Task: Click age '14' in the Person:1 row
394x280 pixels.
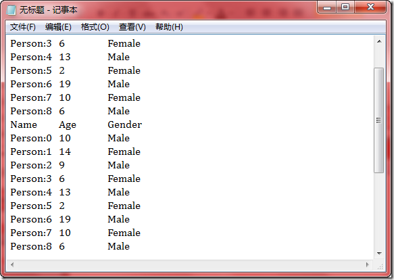Action: 65,151
